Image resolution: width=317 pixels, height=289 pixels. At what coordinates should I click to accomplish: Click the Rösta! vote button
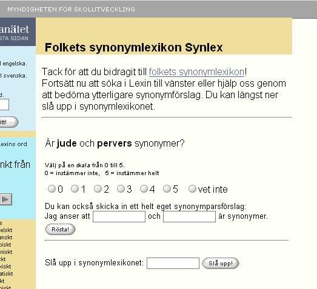coord(60,230)
